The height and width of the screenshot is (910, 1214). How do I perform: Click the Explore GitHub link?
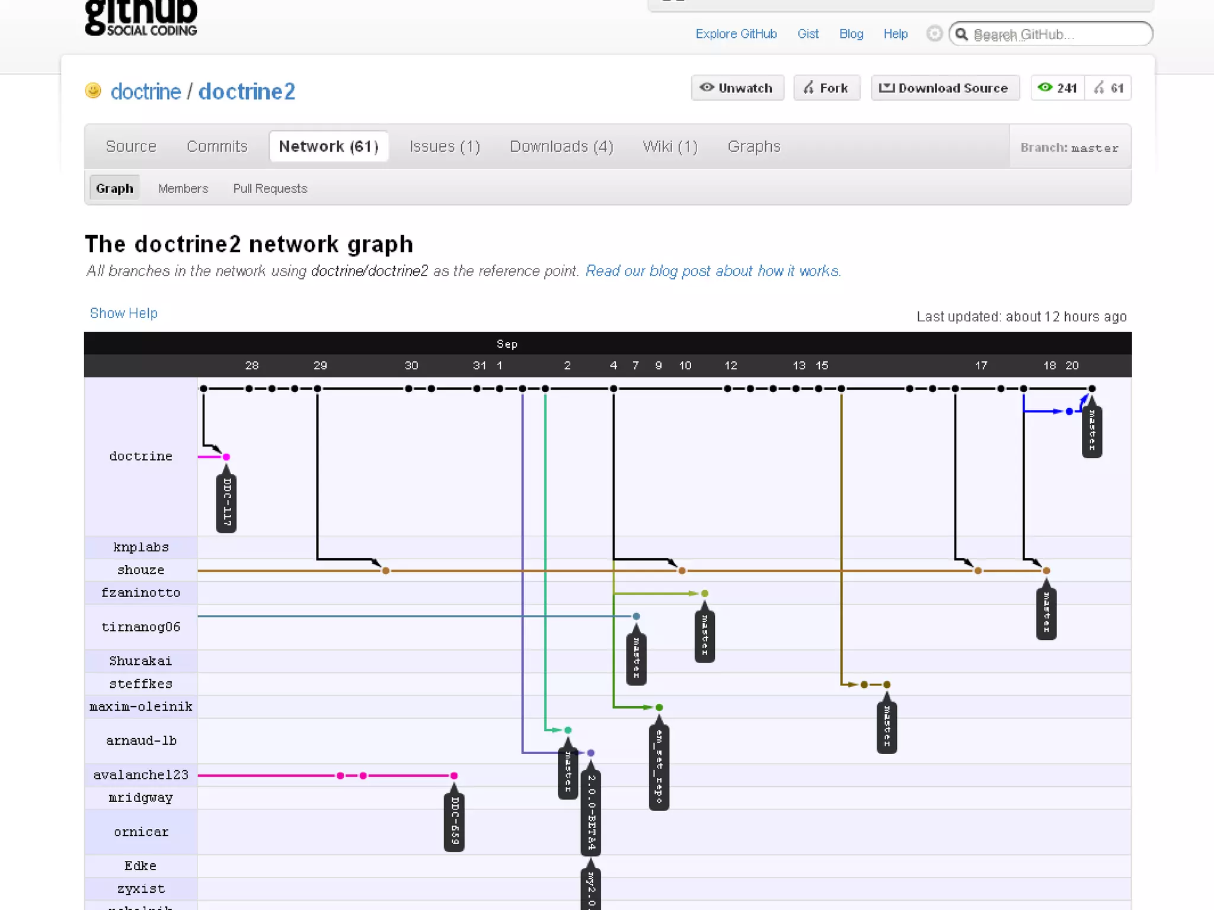pos(736,34)
